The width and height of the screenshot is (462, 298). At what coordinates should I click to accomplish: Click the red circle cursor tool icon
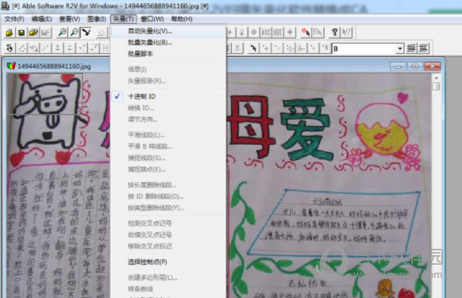[306, 32]
